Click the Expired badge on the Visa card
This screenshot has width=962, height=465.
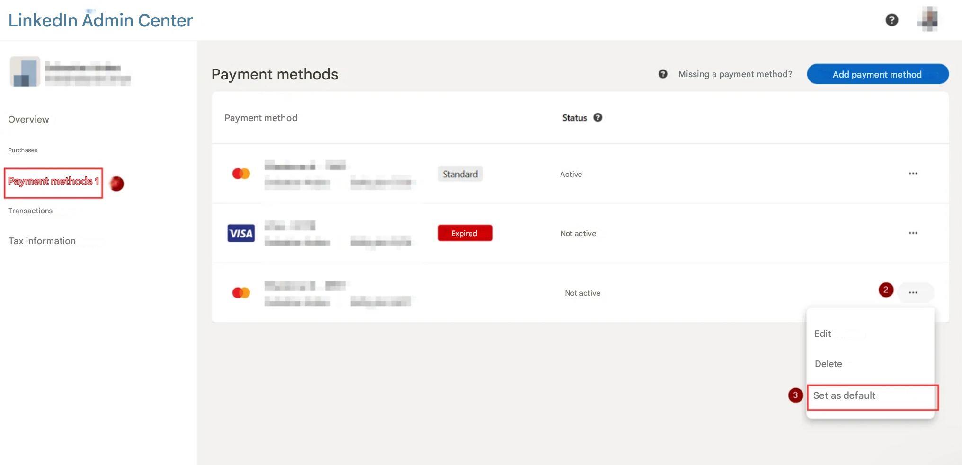pyautogui.click(x=465, y=233)
